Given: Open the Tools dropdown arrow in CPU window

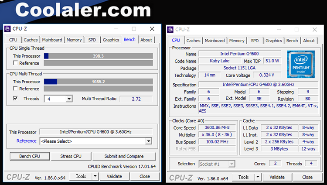Looking at the screenshot, I should (x=258, y=177).
